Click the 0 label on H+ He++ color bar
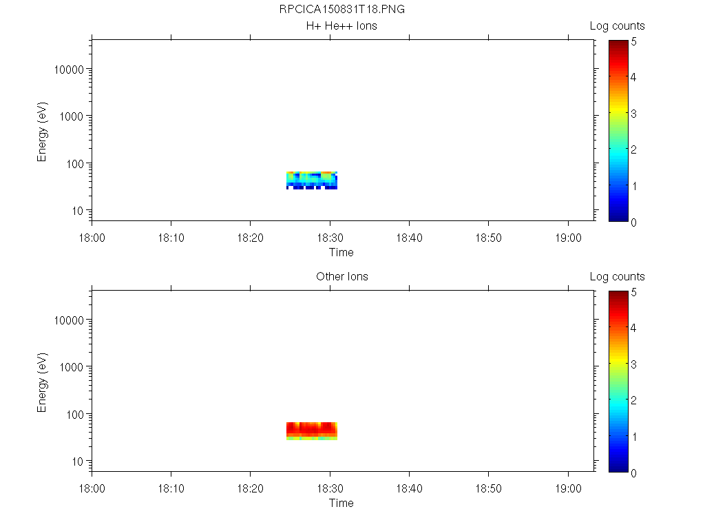The image size is (705, 529). coord(633,222)
